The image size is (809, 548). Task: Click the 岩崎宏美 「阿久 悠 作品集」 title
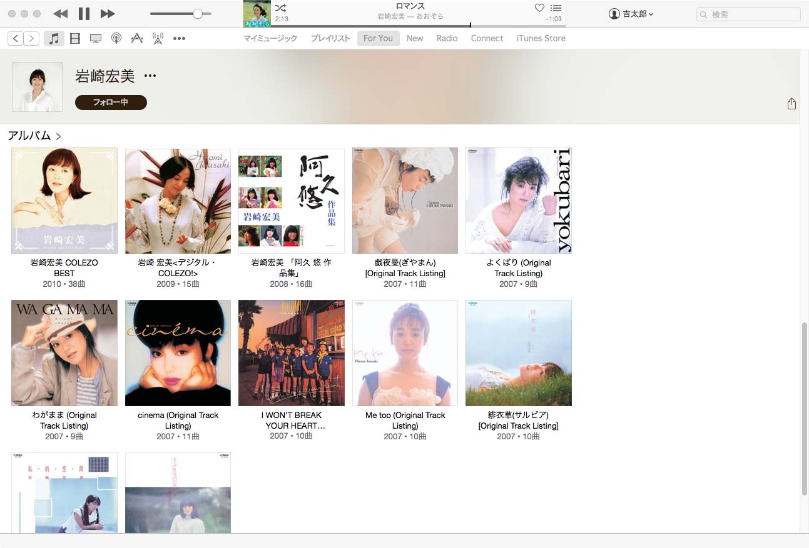click(292, 268)
